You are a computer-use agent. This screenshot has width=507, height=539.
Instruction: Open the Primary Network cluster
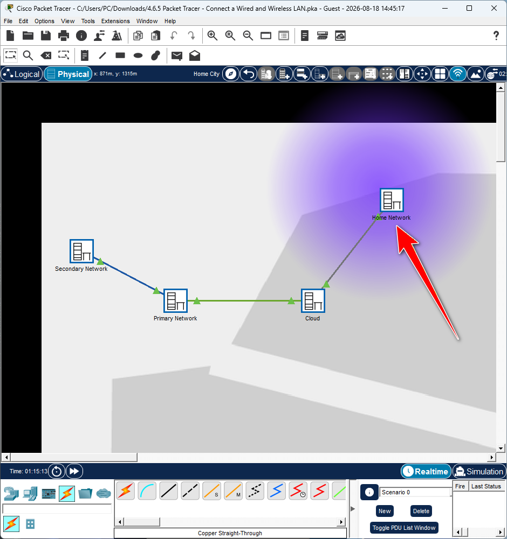[176, 301]
